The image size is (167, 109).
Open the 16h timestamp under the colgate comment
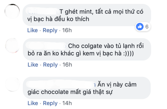click(67, 65)
